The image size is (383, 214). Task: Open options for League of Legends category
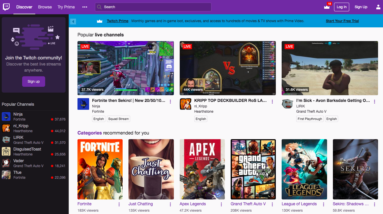tap(323, 204)
